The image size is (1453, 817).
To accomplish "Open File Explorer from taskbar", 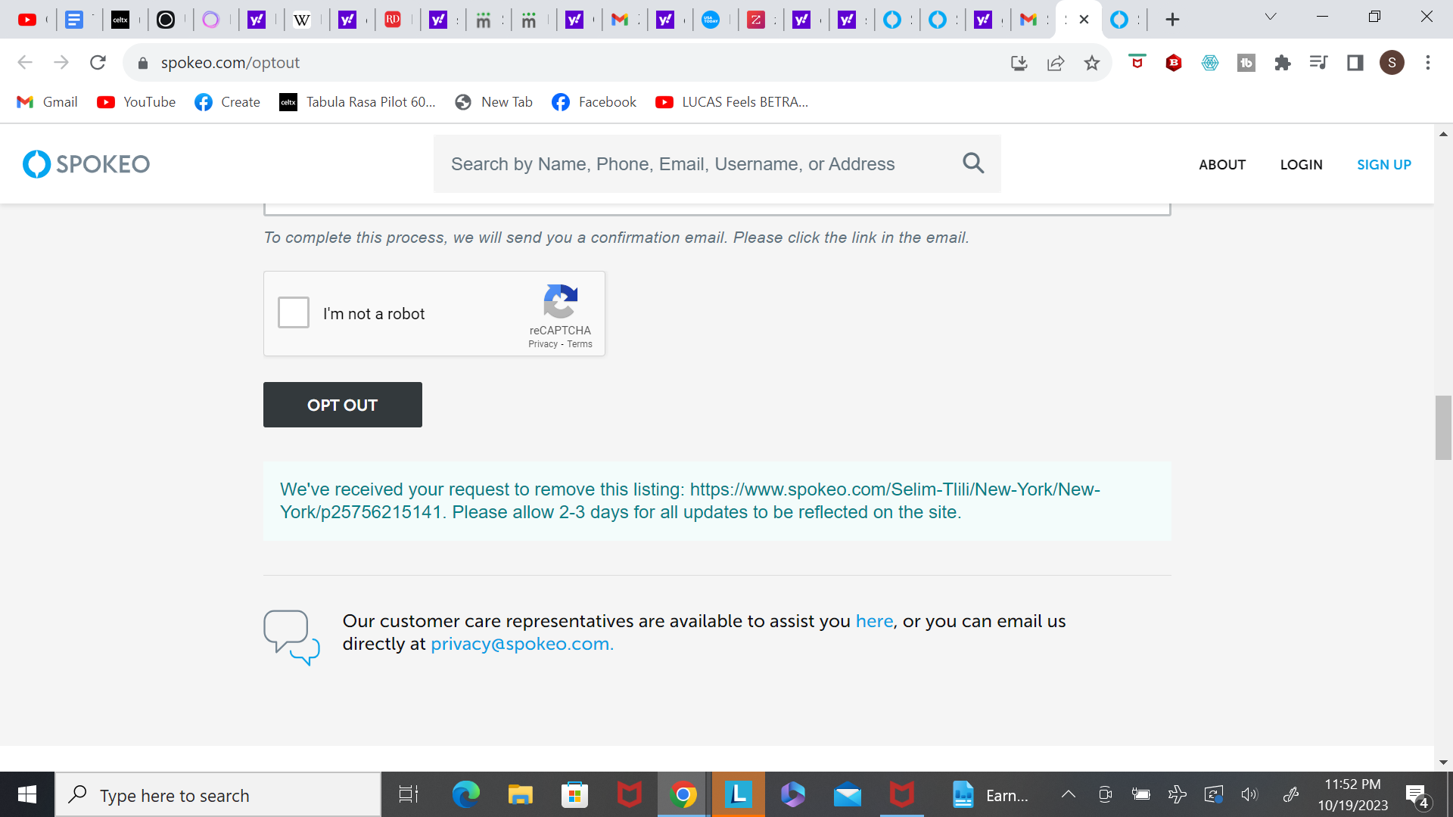I will click(x=520, y=795).
